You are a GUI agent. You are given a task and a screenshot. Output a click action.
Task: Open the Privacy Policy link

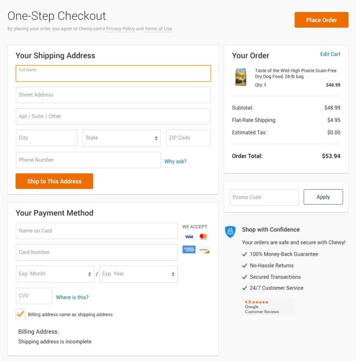point(120,29)
